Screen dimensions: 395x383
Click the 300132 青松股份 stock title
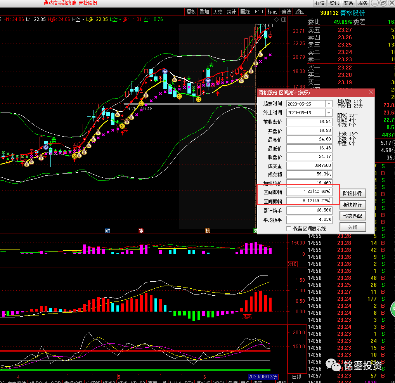342,13
